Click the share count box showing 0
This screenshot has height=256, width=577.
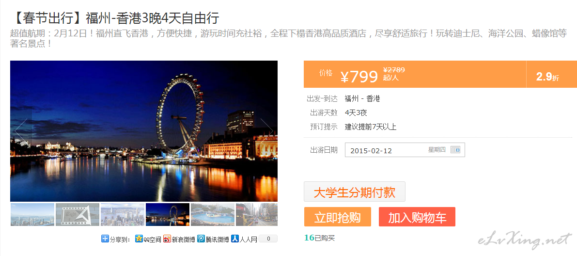click(x=268, y=239)
